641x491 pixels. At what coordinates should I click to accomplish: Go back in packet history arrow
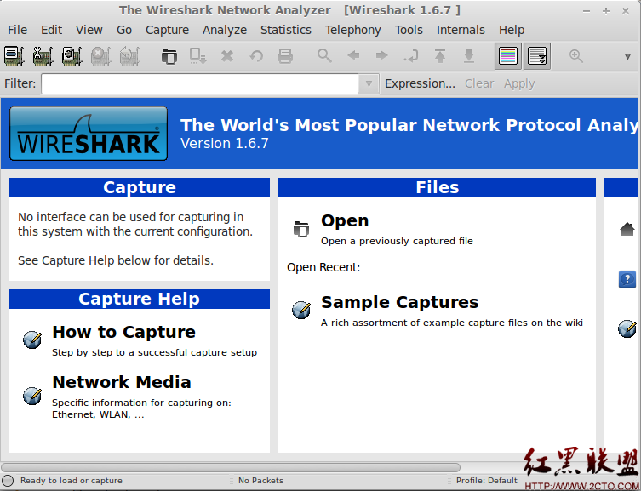coord(353,55)
